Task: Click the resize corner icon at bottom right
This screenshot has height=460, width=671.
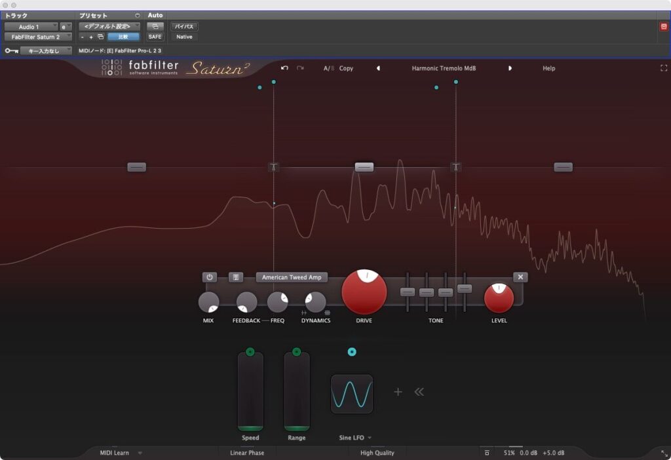Action: pyautogui.click(x=664, y=453)
